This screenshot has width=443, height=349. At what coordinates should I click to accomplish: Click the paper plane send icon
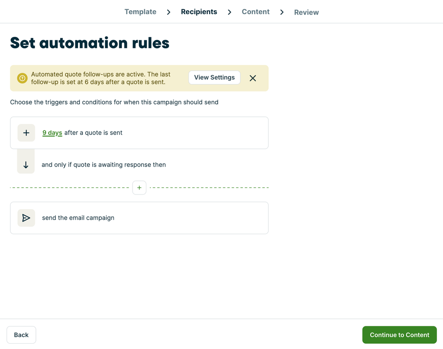coord(26,218)
